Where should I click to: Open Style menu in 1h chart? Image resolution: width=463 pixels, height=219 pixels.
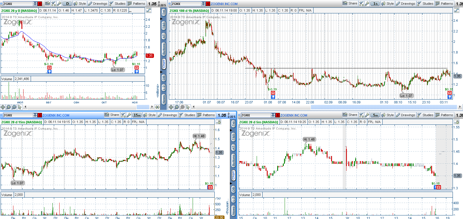[388, 4]
